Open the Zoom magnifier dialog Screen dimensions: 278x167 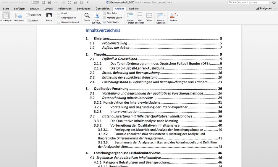point(87,17)
